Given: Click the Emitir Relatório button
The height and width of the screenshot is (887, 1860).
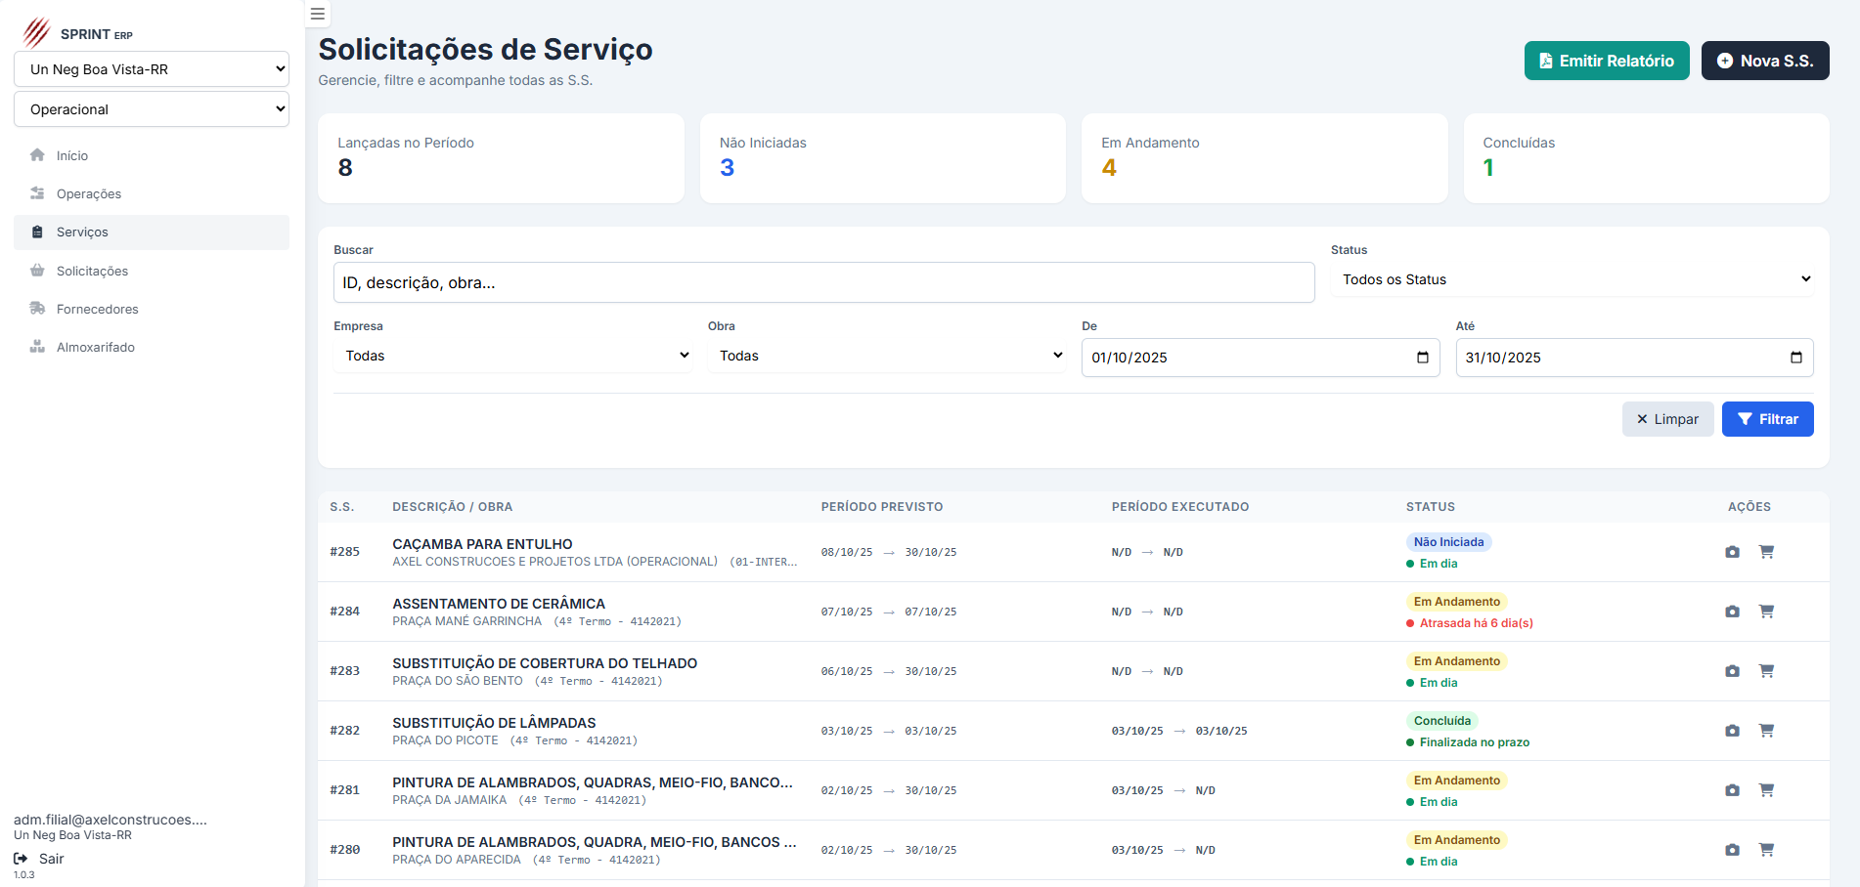Looking at the screenshot, I should click(1606, 61).
